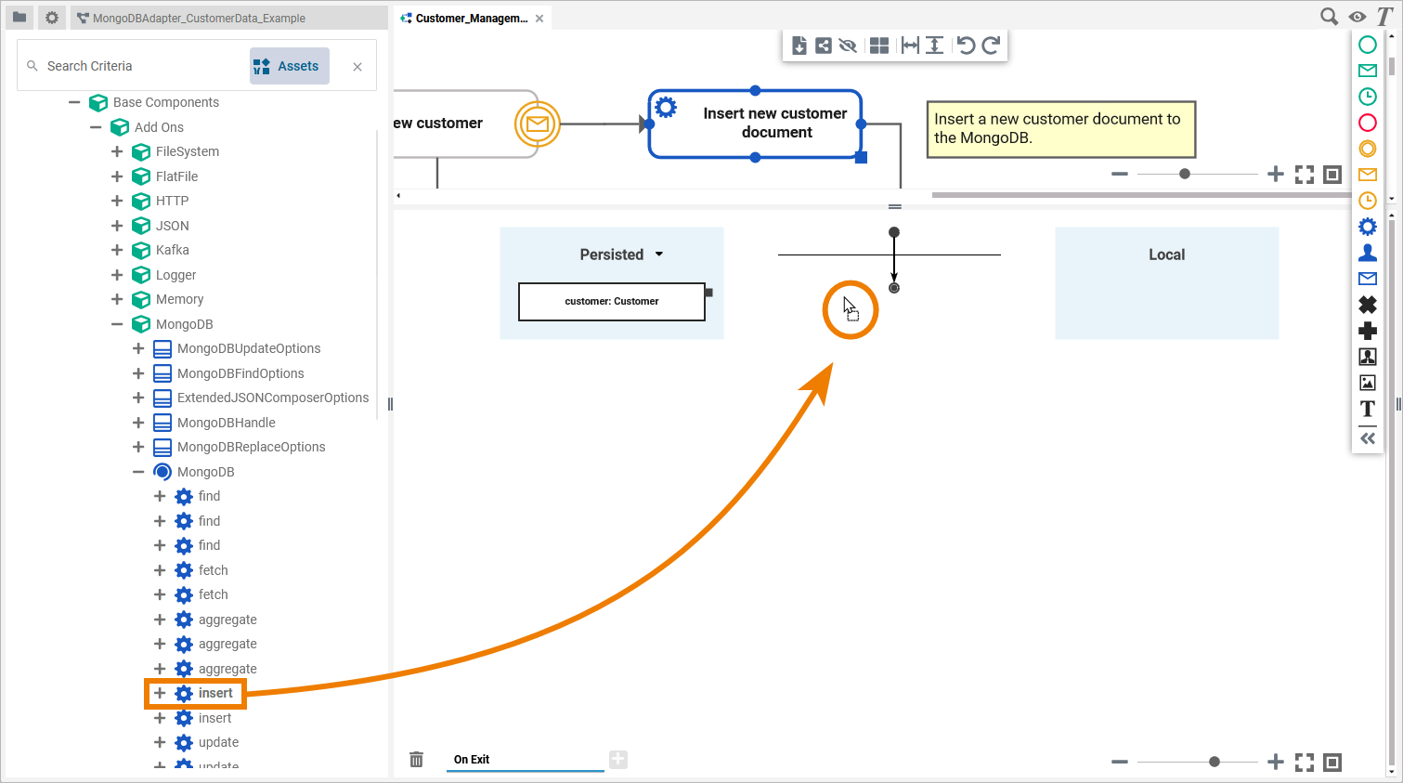Click the MongoDBHandle tree item
Screen dimensions: 1403x783
tap(226, 423)
